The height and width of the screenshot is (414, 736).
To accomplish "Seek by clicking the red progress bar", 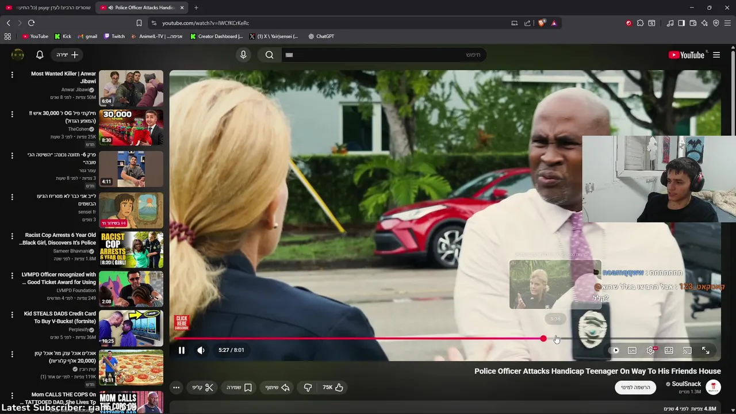I will [x=359, y=339].
